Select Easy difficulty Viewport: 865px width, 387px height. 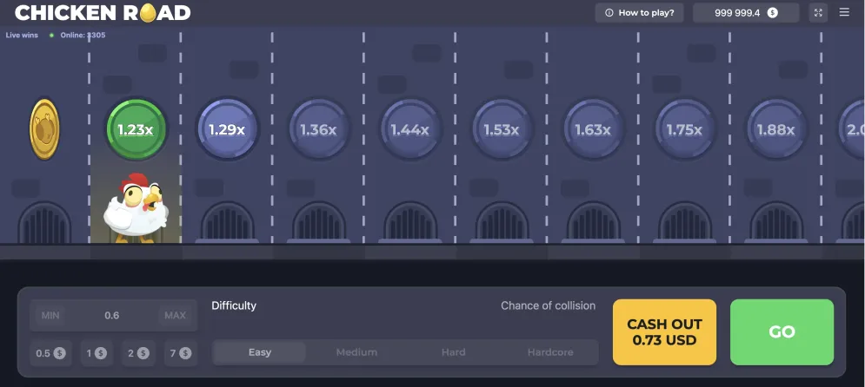[259, 352]
